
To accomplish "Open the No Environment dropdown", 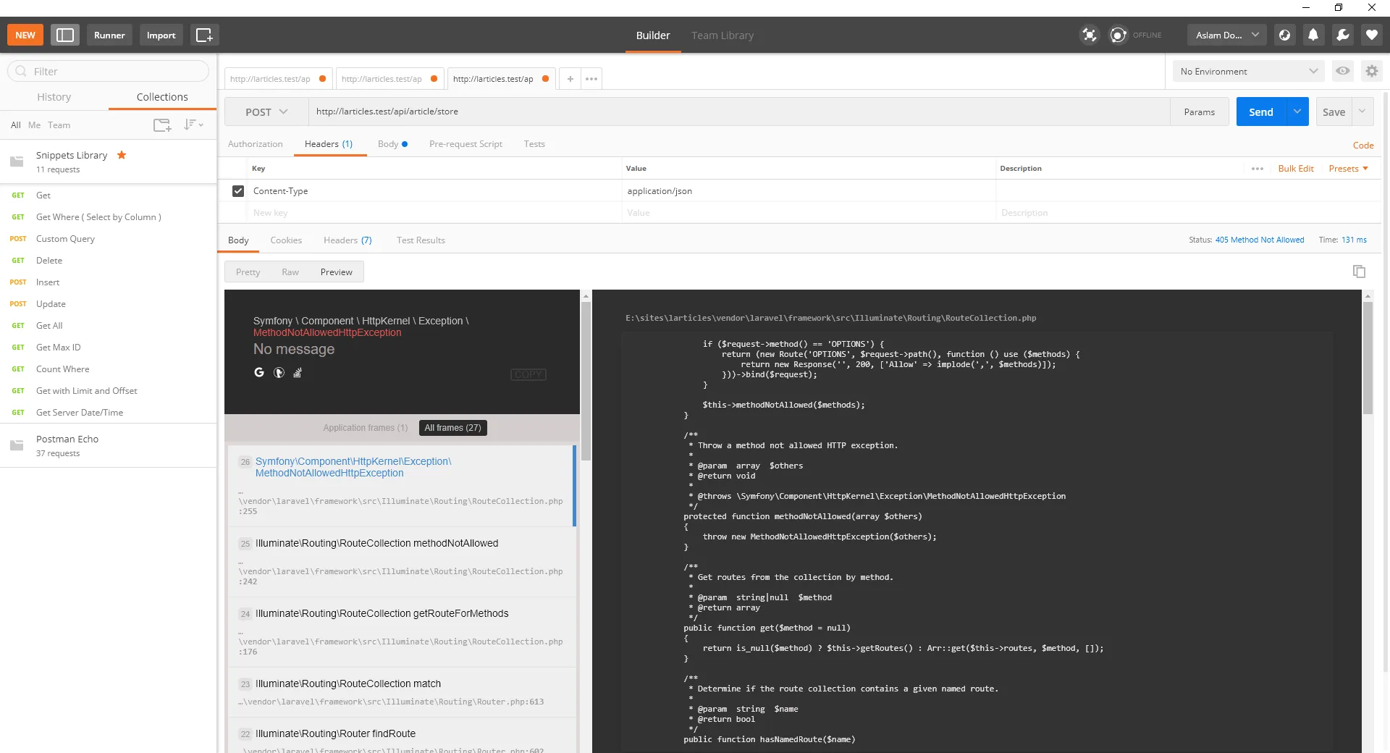I will [x=1249, y=71].
